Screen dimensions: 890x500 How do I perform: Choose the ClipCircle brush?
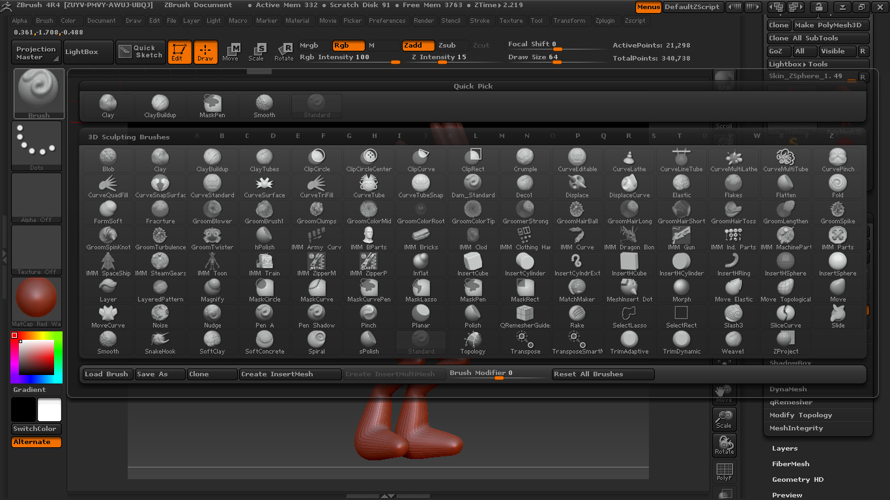pos(317,160)
